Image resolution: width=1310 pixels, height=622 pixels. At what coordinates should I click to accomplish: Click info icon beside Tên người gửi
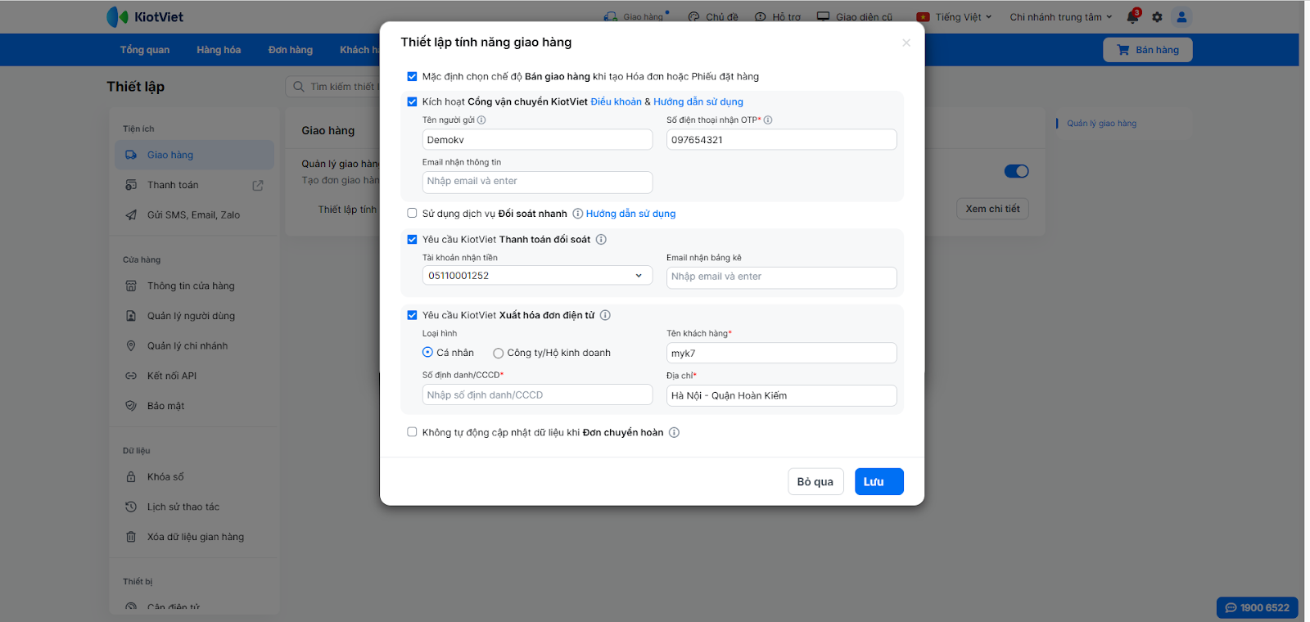coord(481,120)
